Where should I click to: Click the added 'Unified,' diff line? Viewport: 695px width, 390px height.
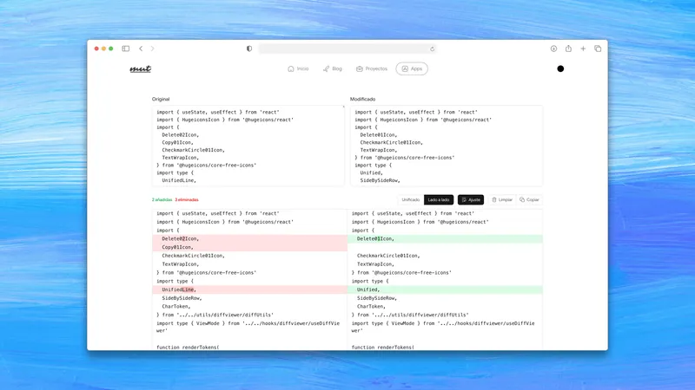point(445,289)
